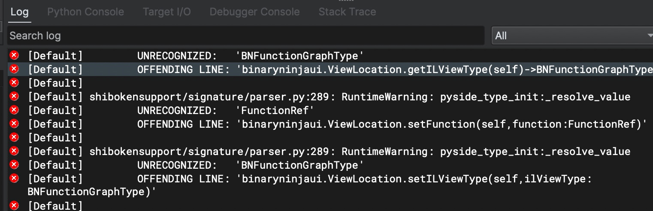The height and width of the screenshot is (211, 653).
Task: Click error icon next to 'FunctionRef' unrecognized row
Action: [14, 110]
